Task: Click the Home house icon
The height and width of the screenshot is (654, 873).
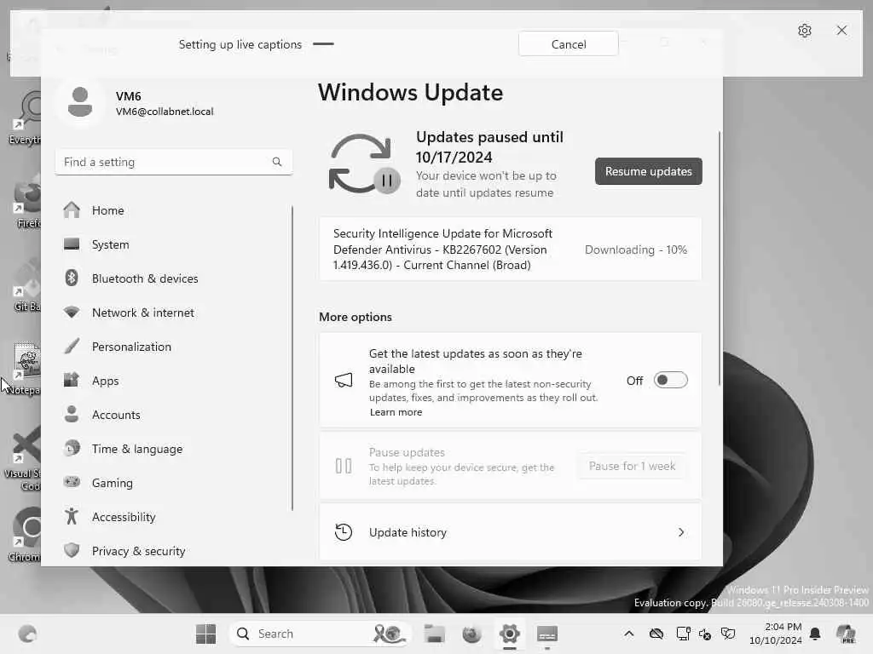Action: [72, 209]
